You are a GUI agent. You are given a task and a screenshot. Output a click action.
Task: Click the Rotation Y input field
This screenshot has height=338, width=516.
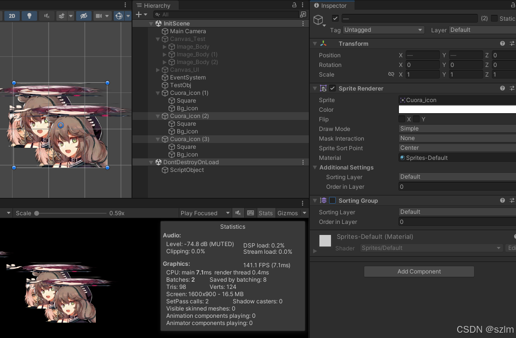465,65
